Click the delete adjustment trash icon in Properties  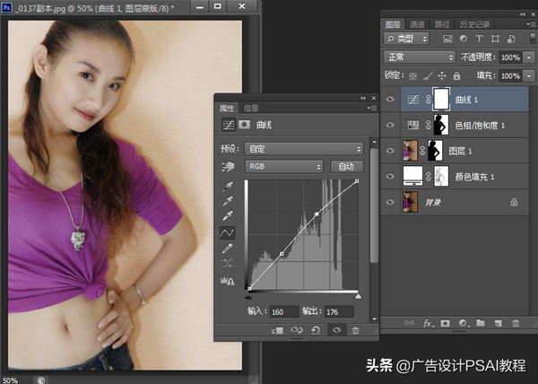(x=356, y=331)
